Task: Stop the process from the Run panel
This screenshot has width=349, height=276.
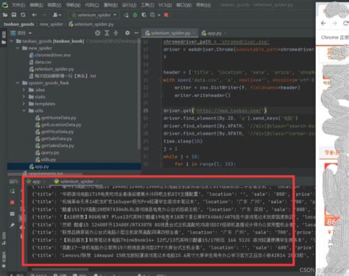Action: tap(13, 202)
